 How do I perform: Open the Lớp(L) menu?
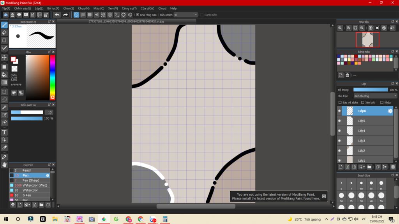tap(39, 9)
